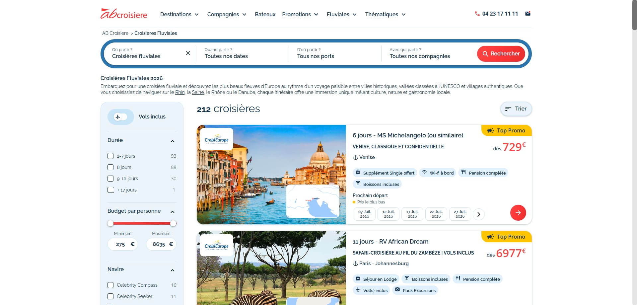Click the camera icon in Pack Excursions tag
Screen dimensions: 637x305
[397, 290]
